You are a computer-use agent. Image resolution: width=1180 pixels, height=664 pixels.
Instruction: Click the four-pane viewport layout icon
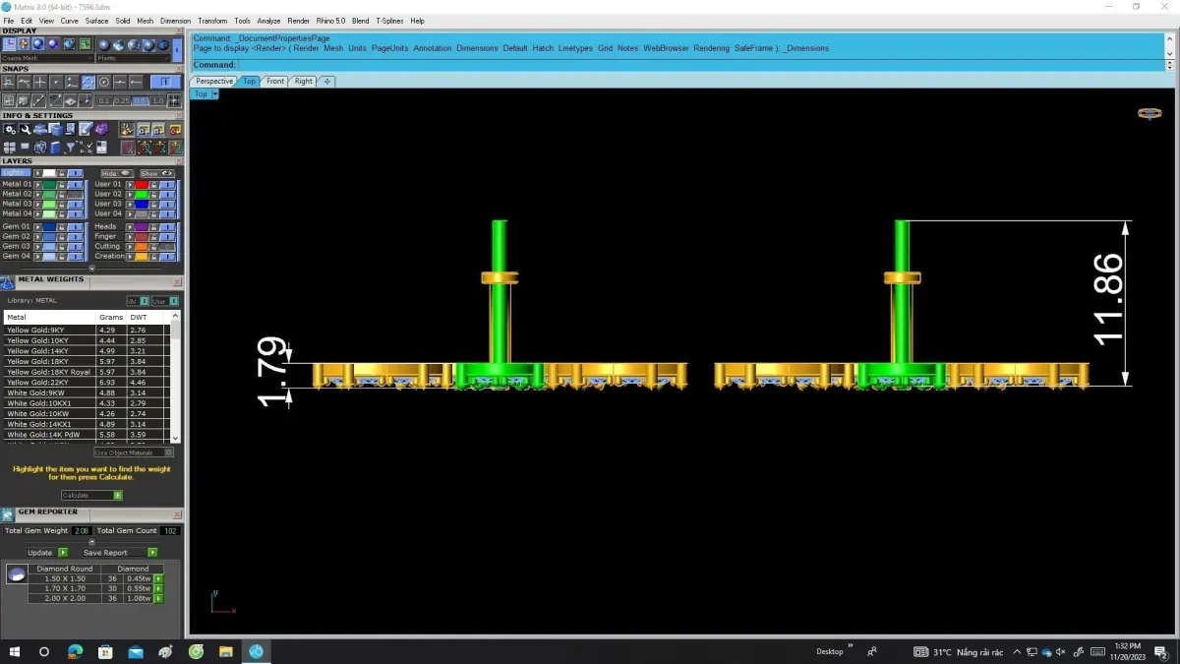10,147
